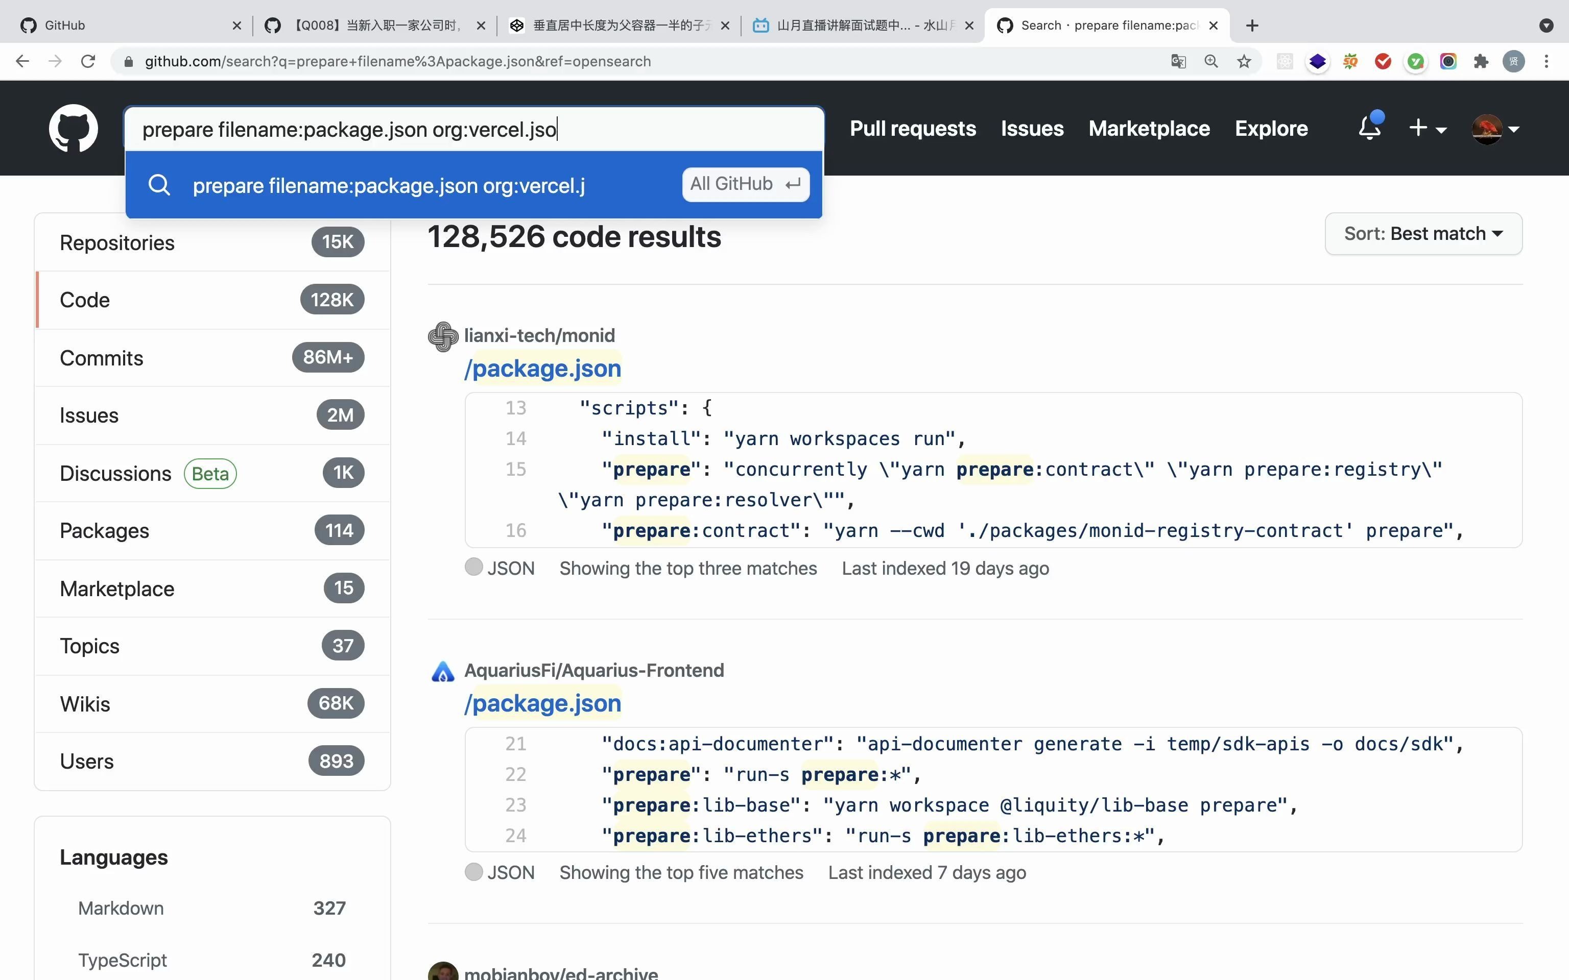Click the green circular extension icon

(1415, 61)
